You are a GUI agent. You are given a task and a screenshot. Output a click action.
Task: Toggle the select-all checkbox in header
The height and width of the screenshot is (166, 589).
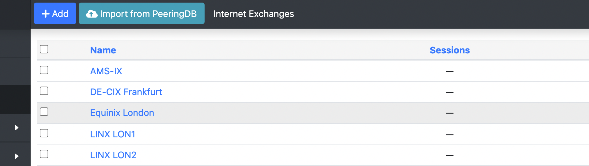pos(44,49)
